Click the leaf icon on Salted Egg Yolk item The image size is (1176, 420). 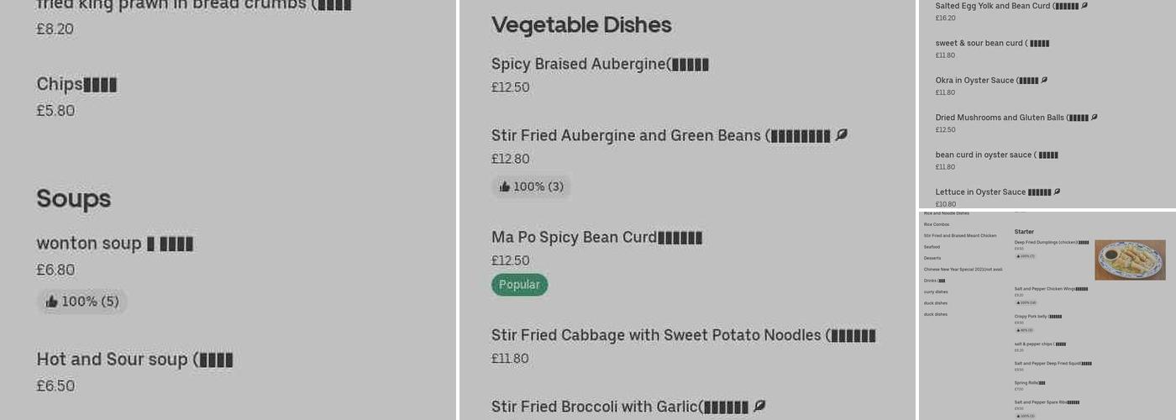(1084, 6)
